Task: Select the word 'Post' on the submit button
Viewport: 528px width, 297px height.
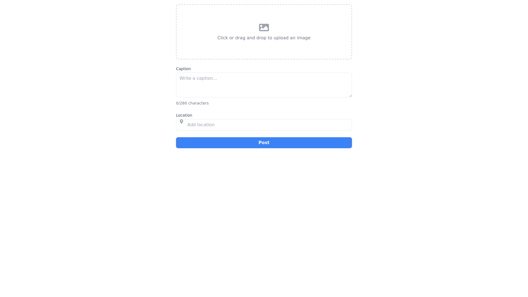Action: pyautogui.click(x=264, y=143)
